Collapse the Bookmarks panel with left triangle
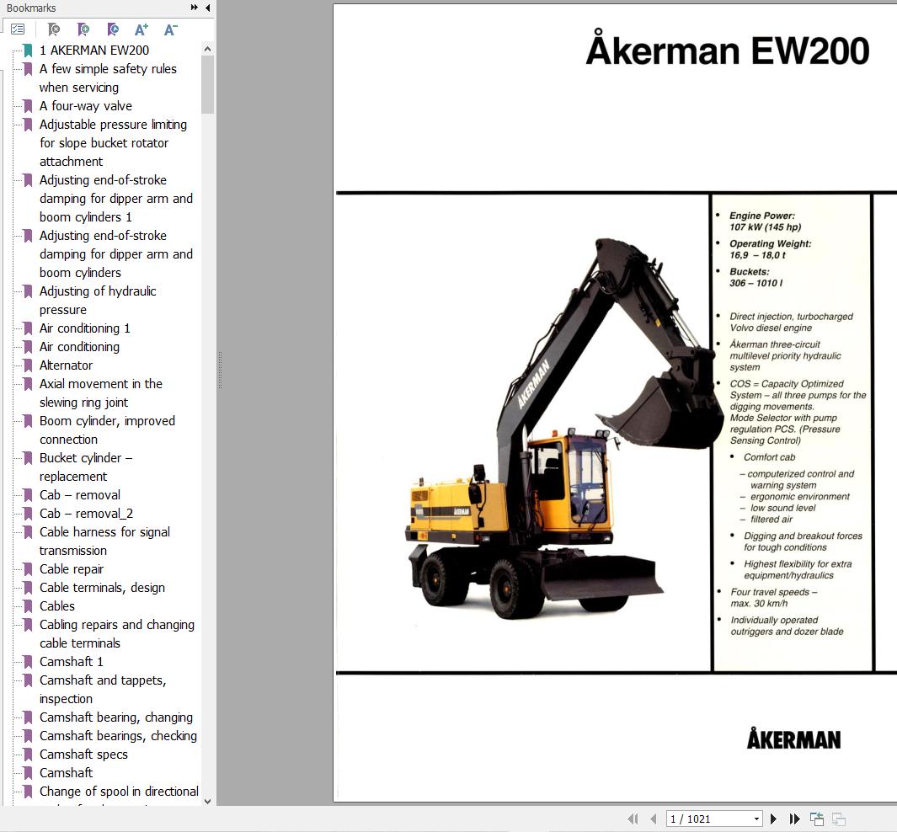The height and width of the screenshot is (832, 897). point(208,8)
